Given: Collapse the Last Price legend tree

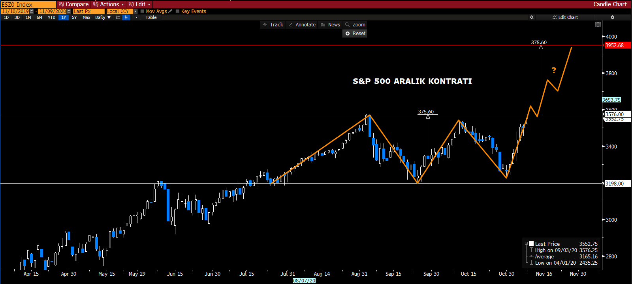Looking at the screenshot, I should coord(526,244).
